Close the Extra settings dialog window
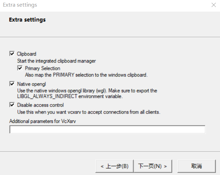The width and height of the screenshot is (220, 175). pos(214,5)
